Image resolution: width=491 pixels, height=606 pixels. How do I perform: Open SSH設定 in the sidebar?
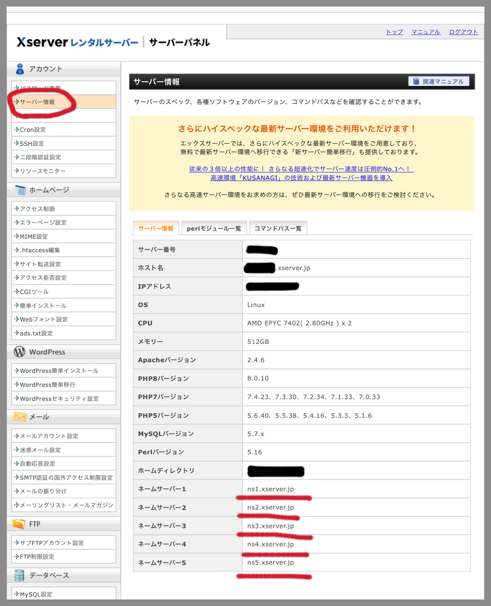coord(64,144)
